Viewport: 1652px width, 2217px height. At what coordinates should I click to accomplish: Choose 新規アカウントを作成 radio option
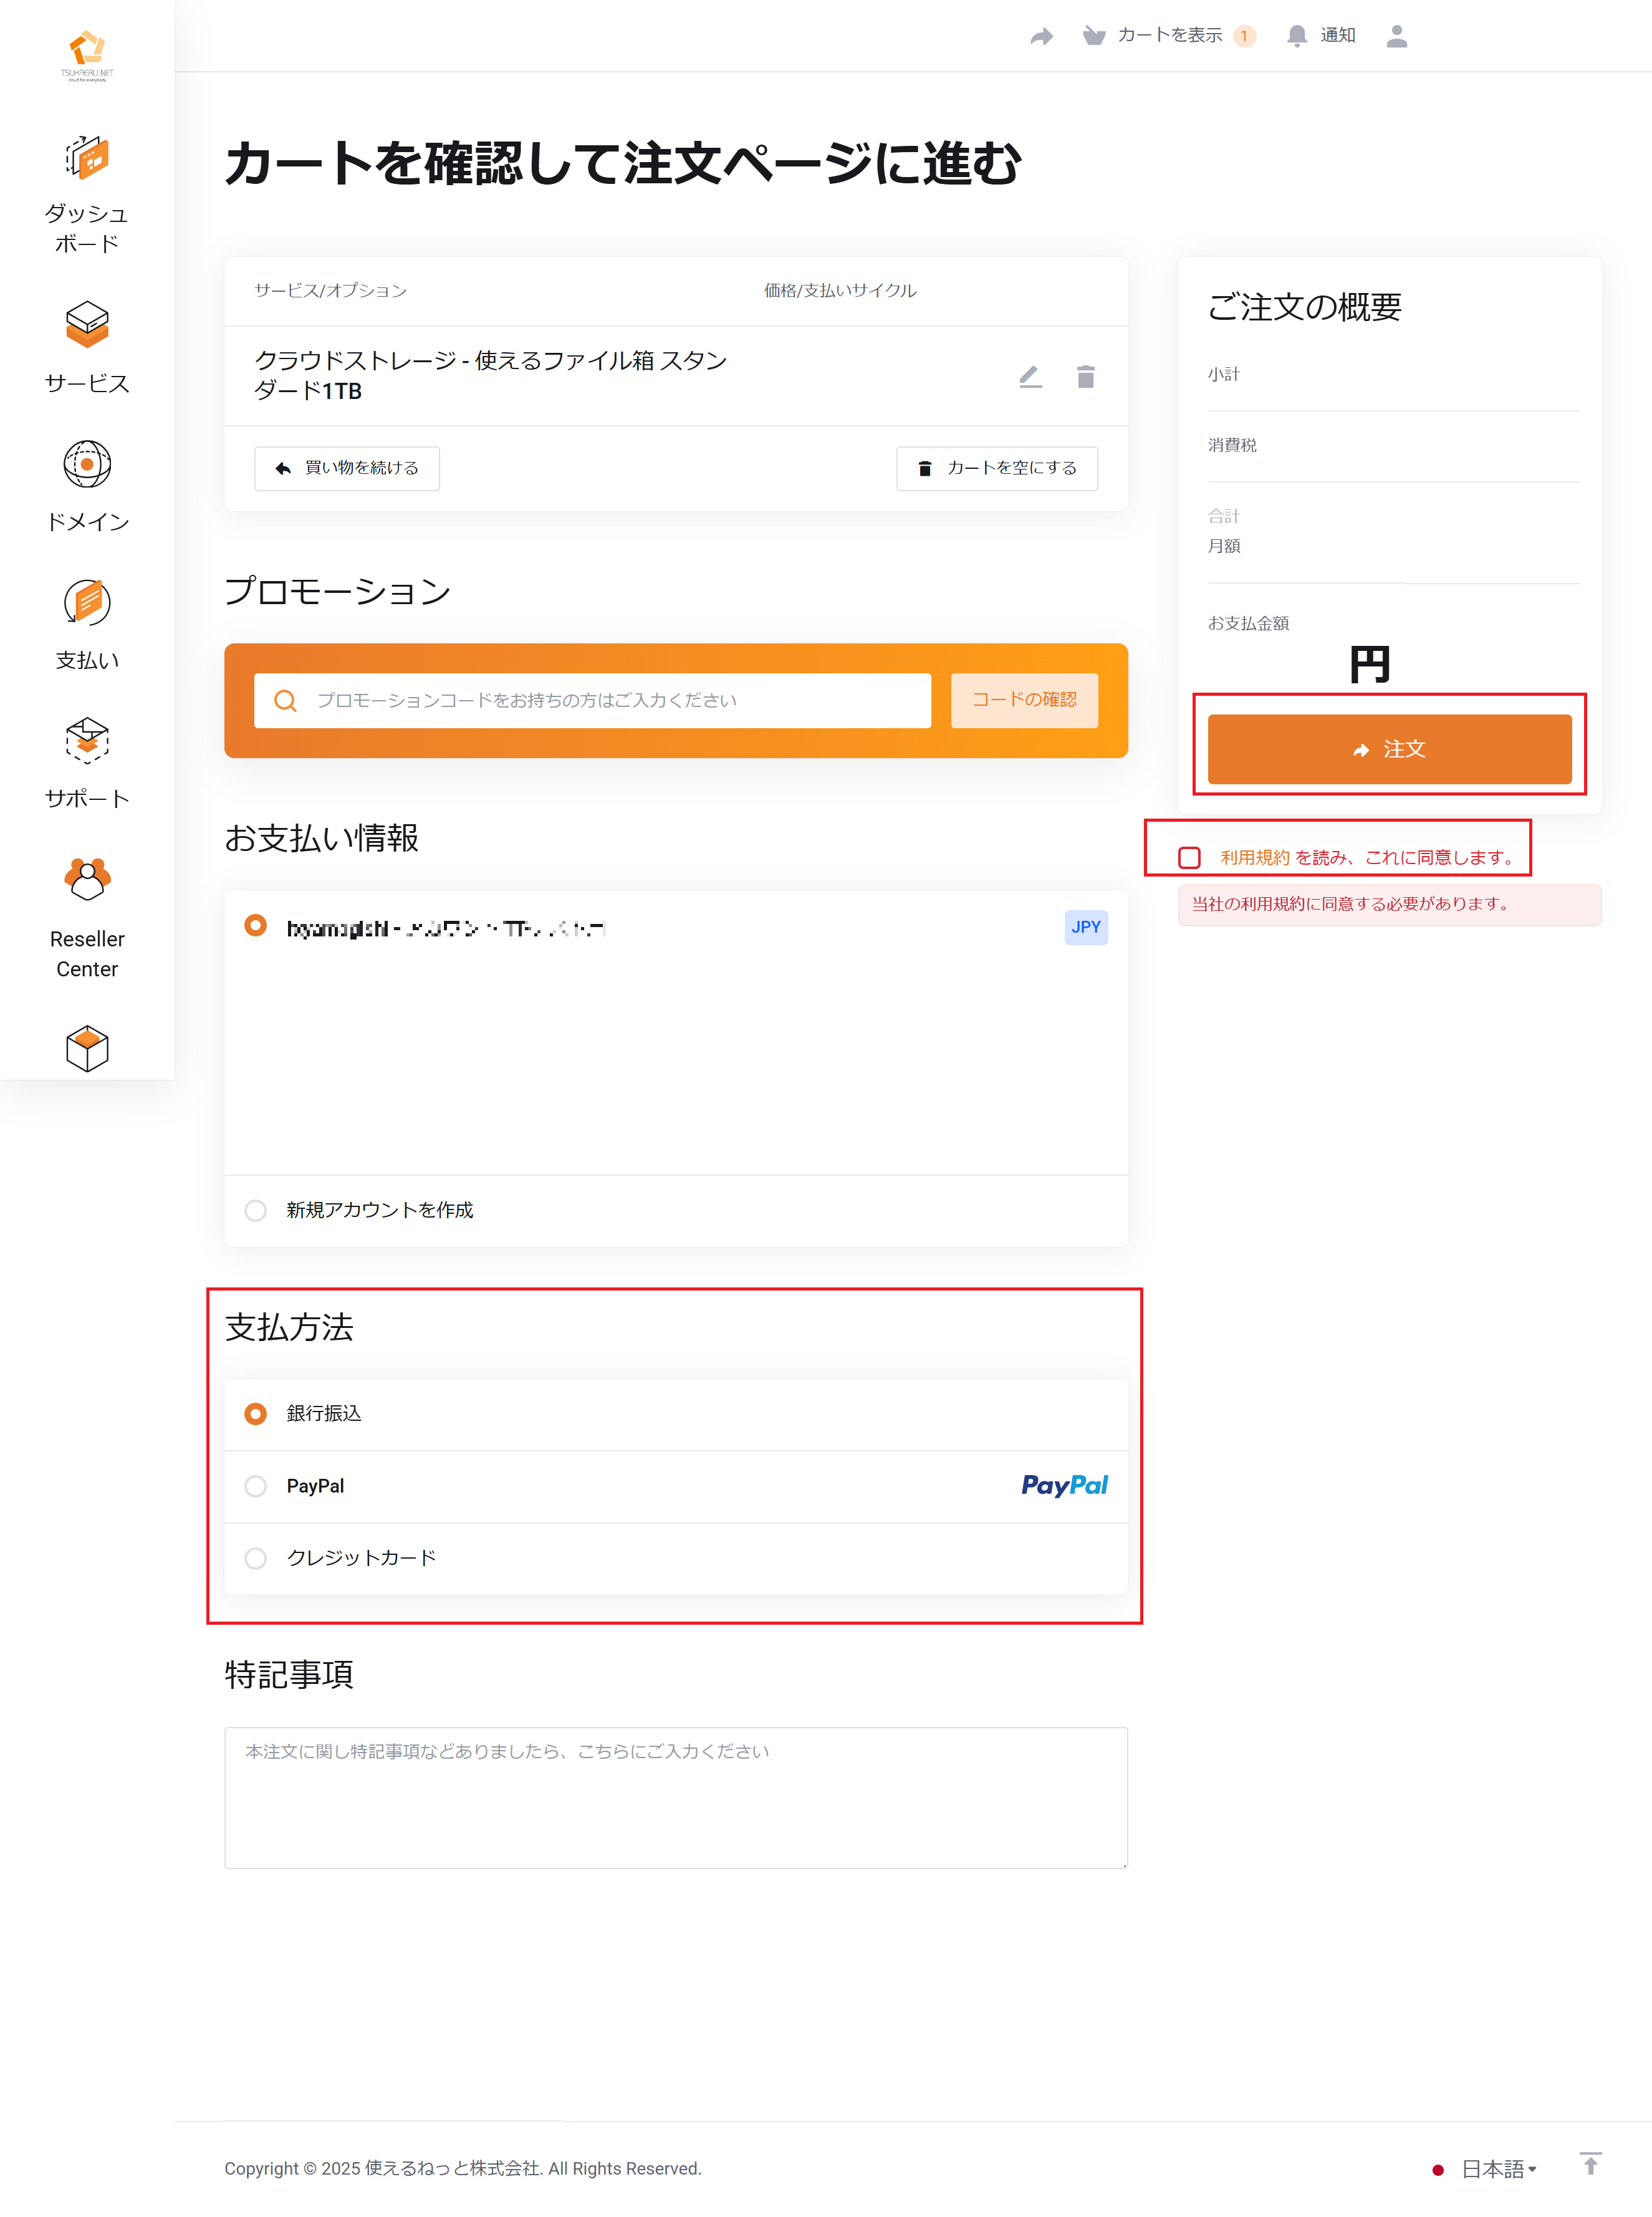click(256, 1210)
